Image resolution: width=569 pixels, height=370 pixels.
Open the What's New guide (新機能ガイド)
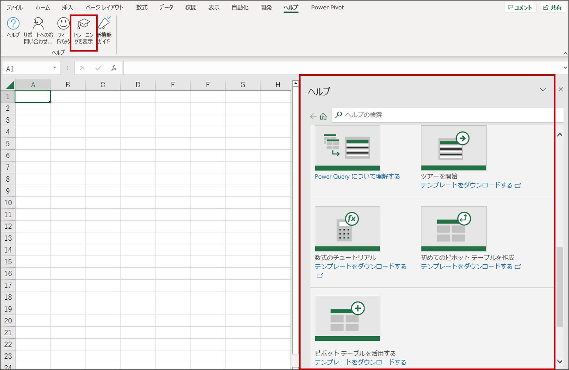pyautogui.click(x=104, y=31)
